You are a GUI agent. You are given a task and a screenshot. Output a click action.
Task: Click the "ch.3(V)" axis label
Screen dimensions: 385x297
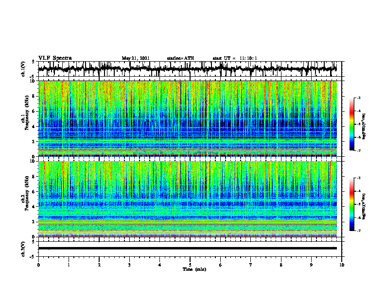23,249
